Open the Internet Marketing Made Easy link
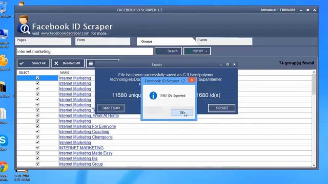328x184 pixels. coord(86,153)
